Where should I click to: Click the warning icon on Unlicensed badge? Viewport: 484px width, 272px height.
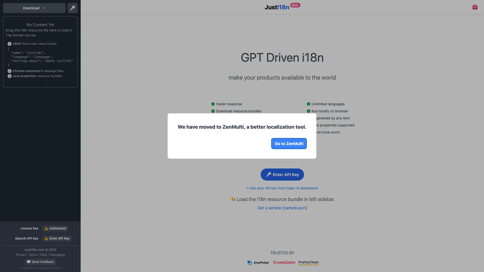click(46, 229)
